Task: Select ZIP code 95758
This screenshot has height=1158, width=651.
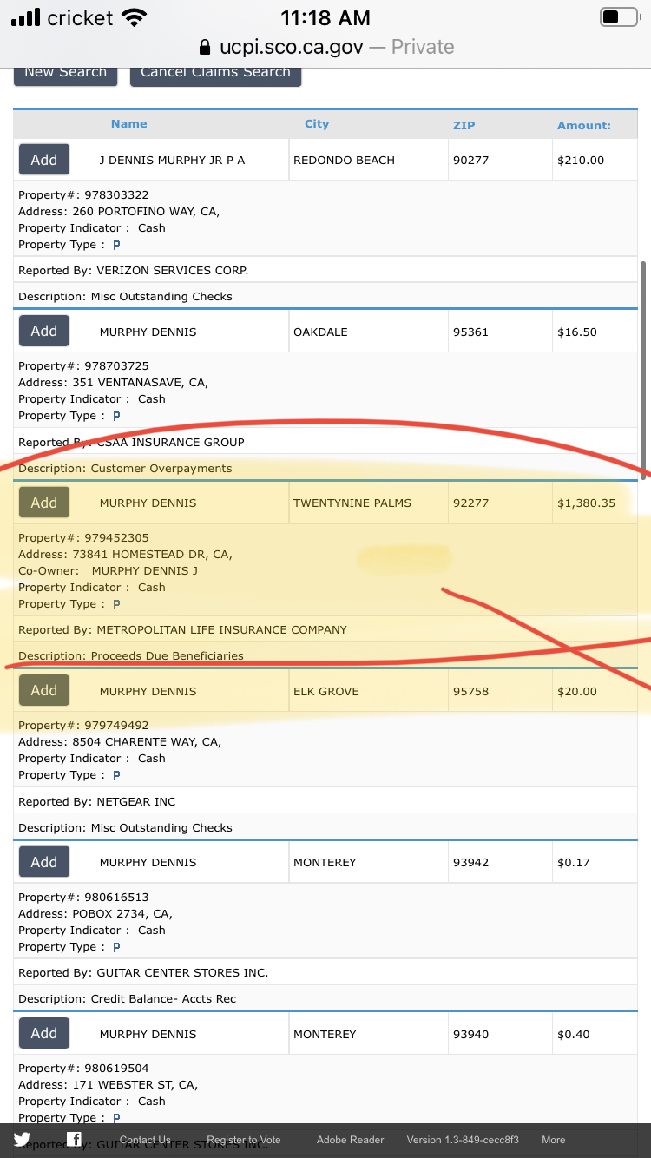Action: [471, 691]
